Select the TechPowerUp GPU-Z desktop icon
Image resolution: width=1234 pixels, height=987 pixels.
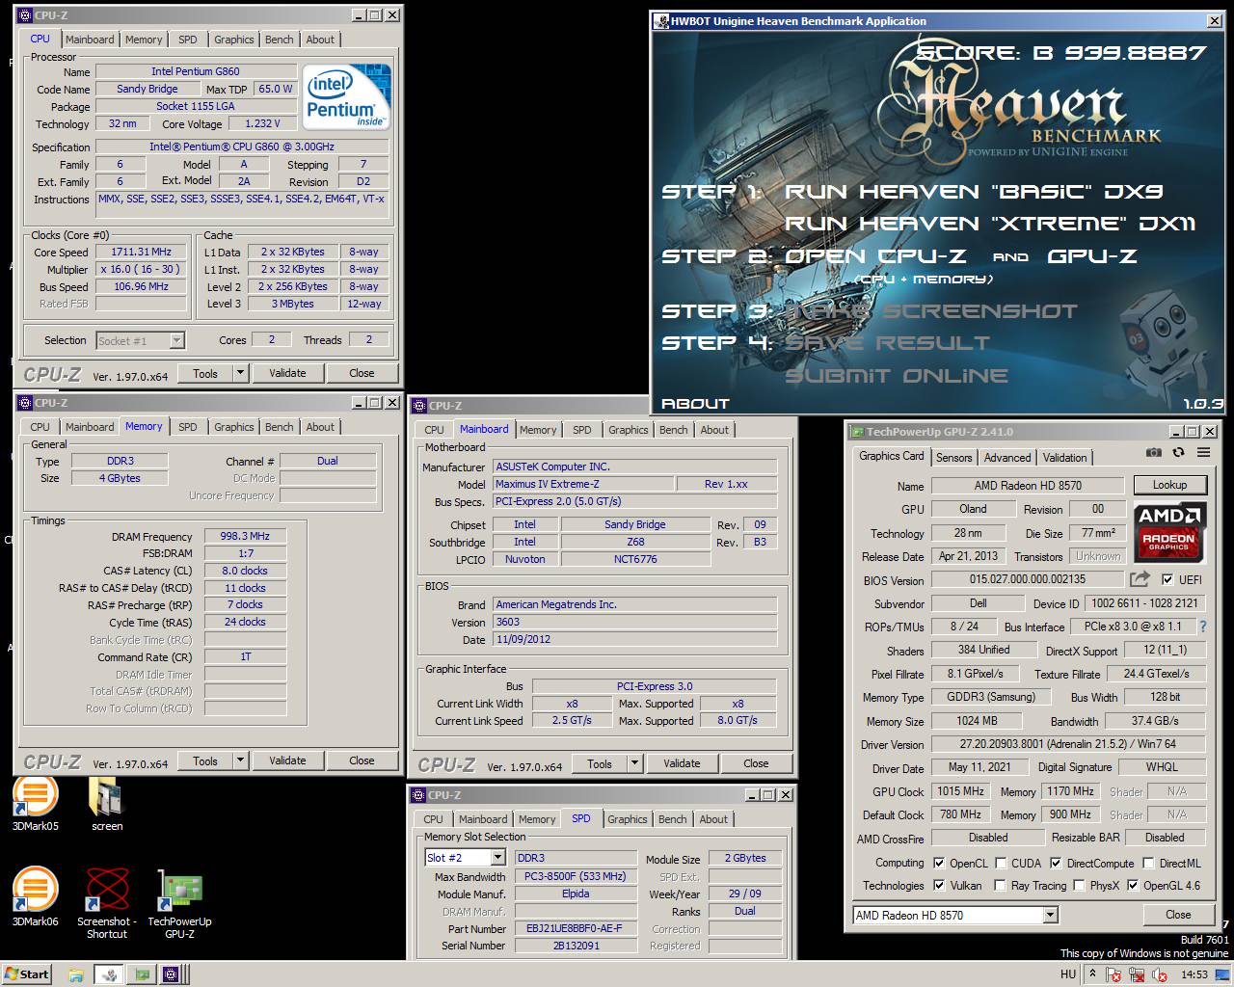[179, 903]
